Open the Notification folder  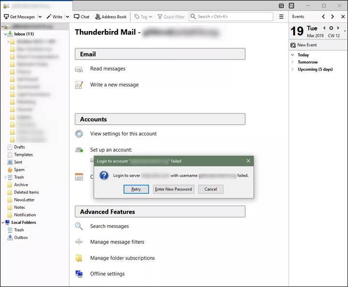25,215
